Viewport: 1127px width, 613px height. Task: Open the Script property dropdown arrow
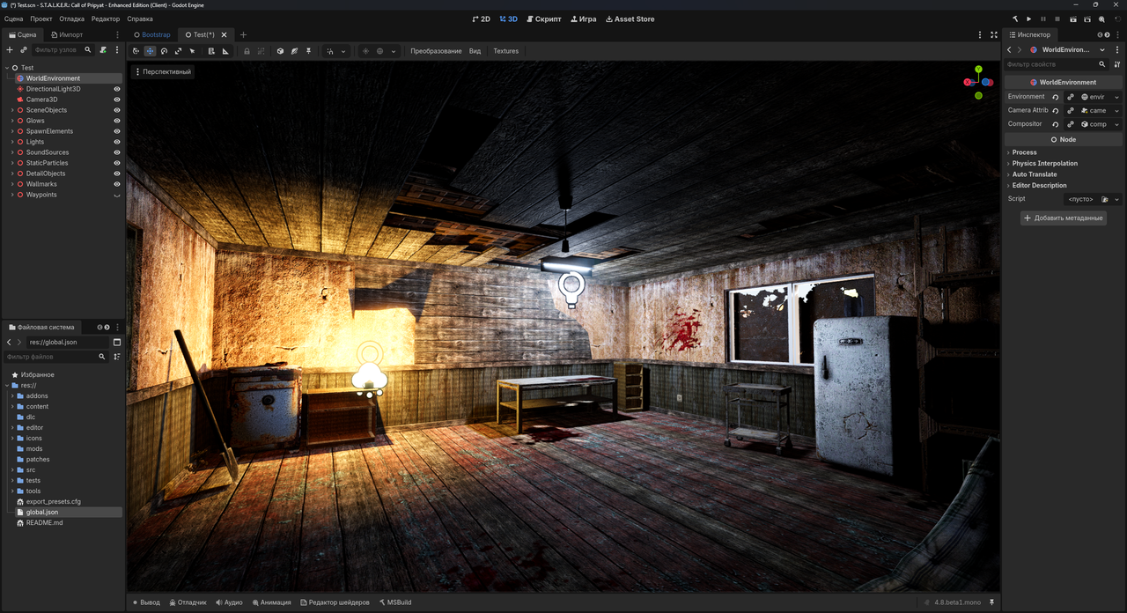[x=1117, y=199]
